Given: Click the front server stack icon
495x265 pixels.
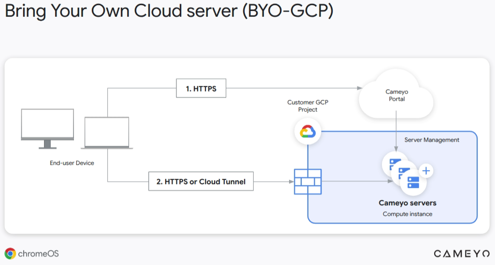Looking at the screenshot, I should click(x=413, y=182).
